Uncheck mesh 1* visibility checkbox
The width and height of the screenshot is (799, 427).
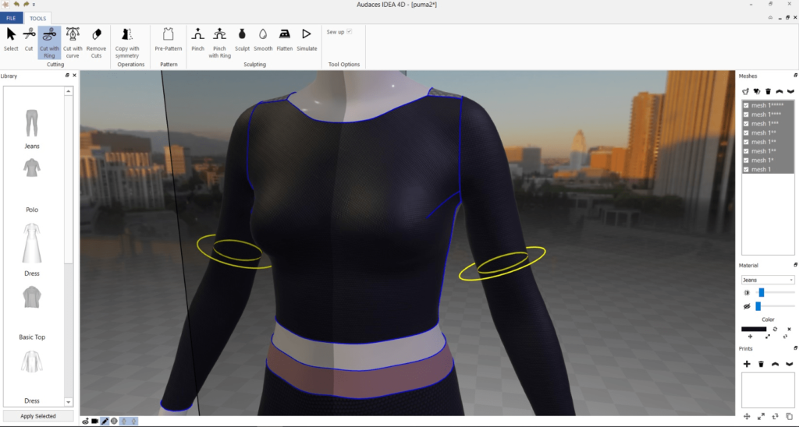pyautogui.click(x=746, y=161)
